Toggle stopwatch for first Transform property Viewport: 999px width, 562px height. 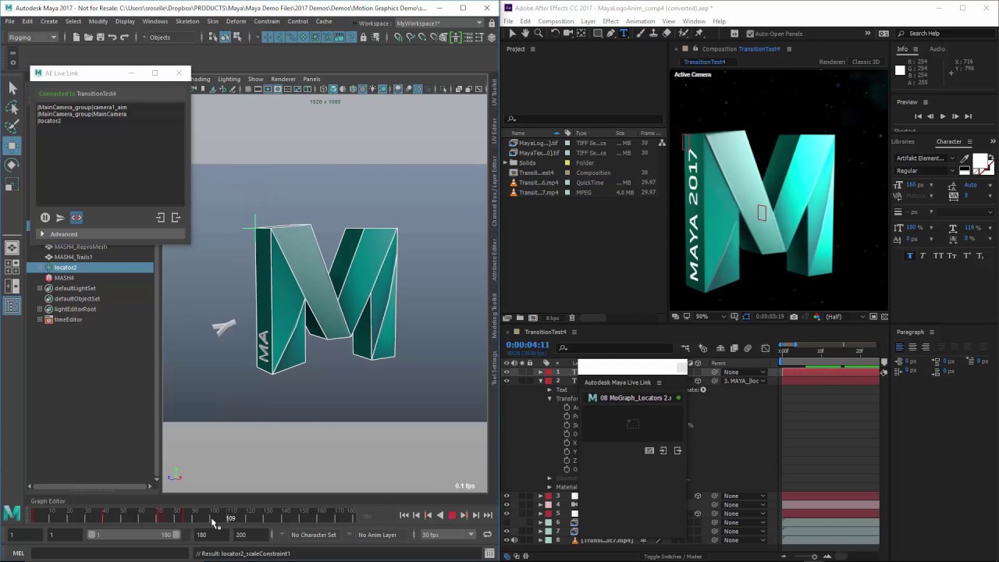567,407
